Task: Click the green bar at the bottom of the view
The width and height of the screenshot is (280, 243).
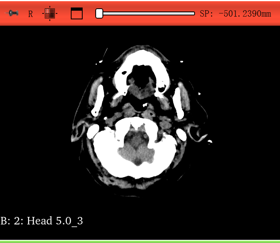Action: 140,241
